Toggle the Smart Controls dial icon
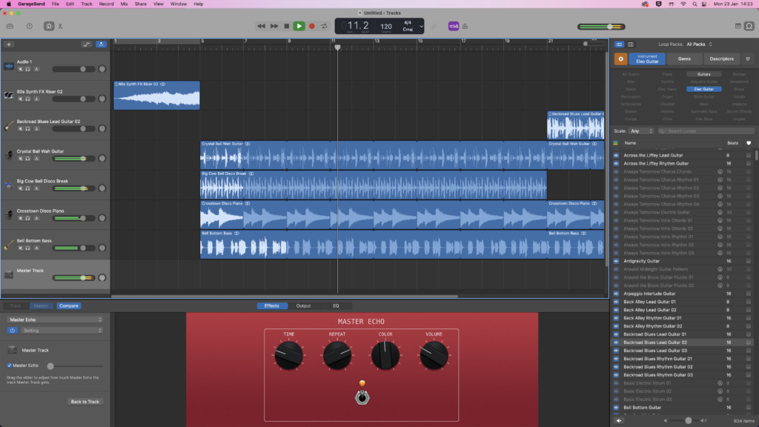 coord(49,26)
